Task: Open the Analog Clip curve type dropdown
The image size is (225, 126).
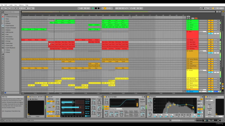Action: click(116, 109)
